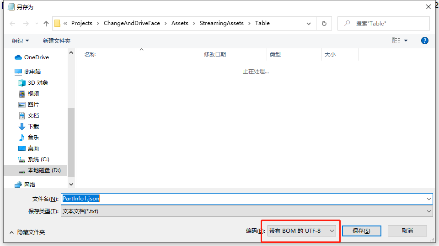This screenshot has height=246, width=439.
Task: Open the recent locations dropdown arrow
Action: (x=37, y=24)
